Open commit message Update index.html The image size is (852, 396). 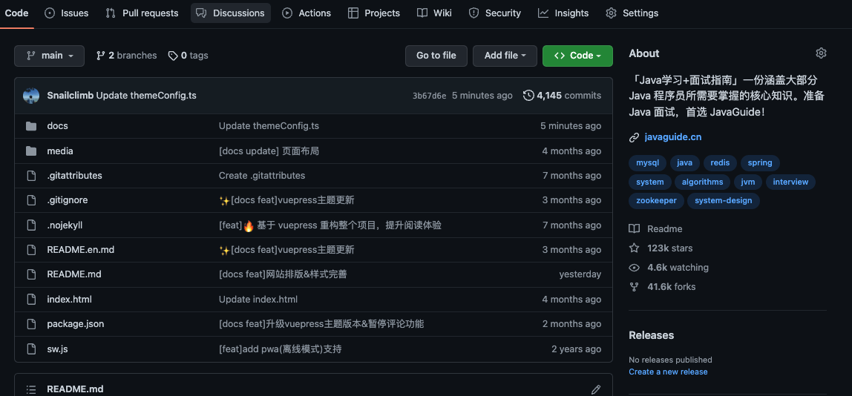(258, 300)
